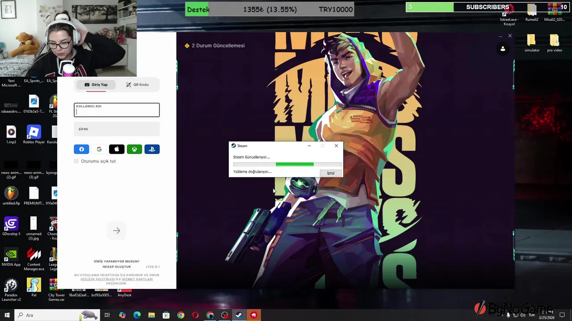
Task: Sign in with Apple icon
Action: click(x=117, y=149)
